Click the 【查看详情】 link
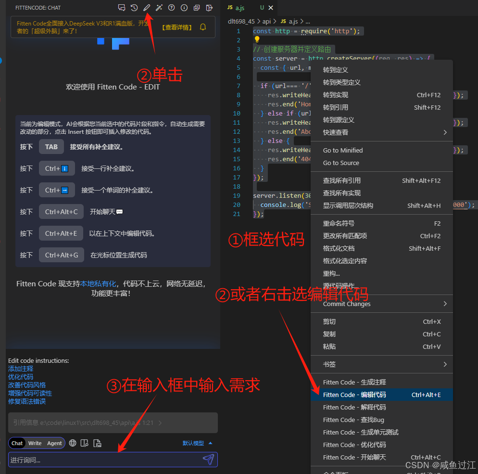Viewport: 478px width, 474px height. [x=177, y=27]
